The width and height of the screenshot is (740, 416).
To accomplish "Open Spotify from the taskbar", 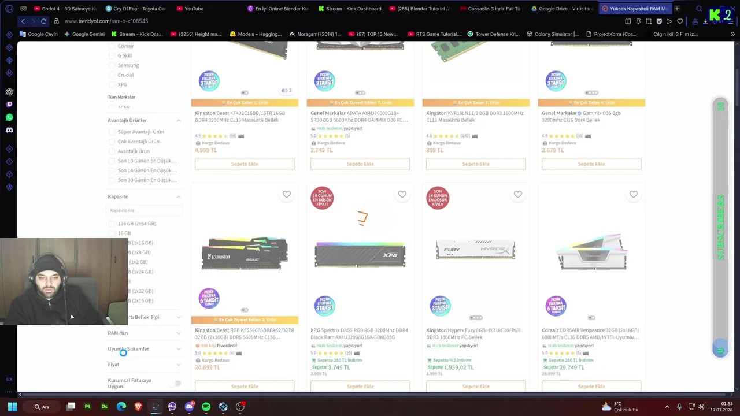I will click(x=206, y=407).
